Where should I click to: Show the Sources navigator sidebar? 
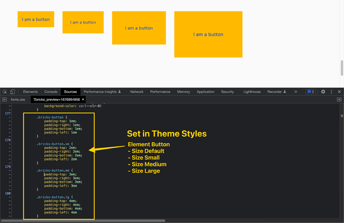point(4,99)
